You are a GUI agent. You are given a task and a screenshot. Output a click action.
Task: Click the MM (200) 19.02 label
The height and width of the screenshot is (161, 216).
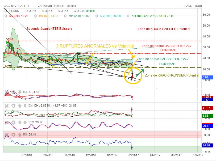click(79, 16)
